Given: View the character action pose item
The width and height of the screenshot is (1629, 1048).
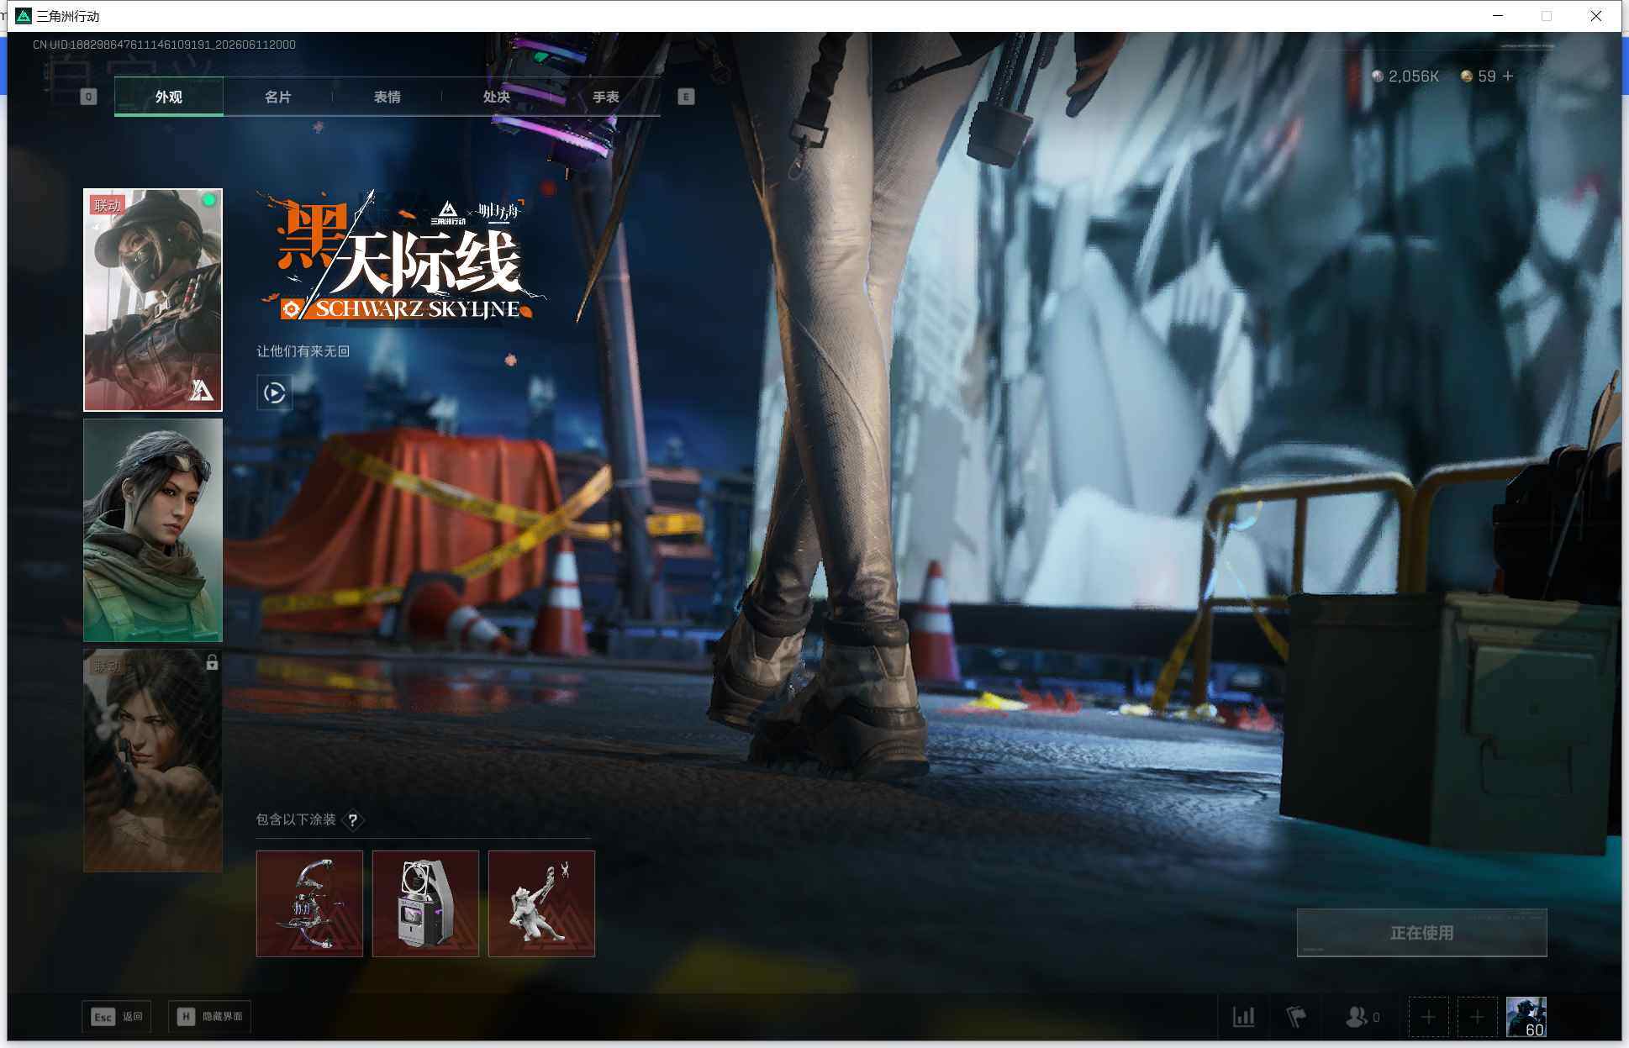Looking at the screenshot, I should 541,903.
